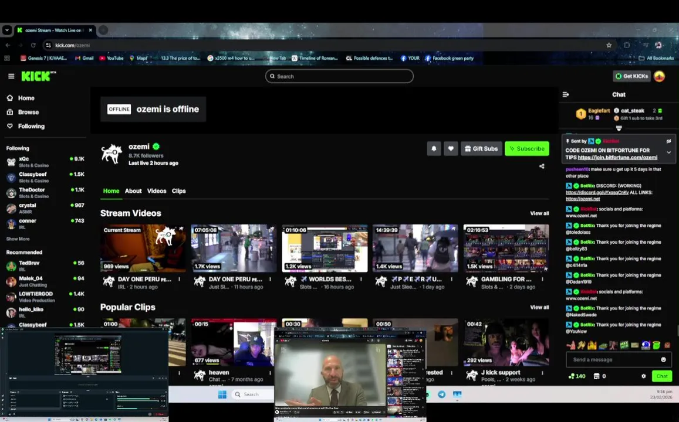679x422 pixels.
Task: Click ozemi's wolf avatar
Action: [112, 154]
